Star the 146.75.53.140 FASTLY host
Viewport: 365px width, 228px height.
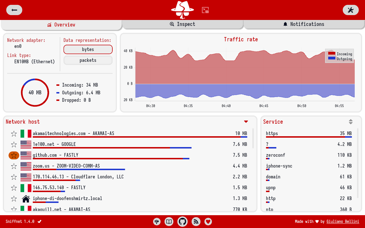(x=14, y=188)
